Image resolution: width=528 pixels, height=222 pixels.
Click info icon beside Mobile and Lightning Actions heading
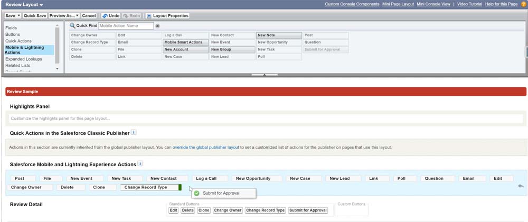[x=140, y=164]
